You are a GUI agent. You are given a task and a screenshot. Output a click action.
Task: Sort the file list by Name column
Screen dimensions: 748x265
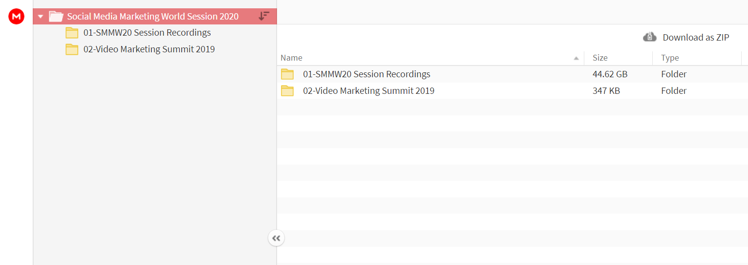click(x=430, y=58)
